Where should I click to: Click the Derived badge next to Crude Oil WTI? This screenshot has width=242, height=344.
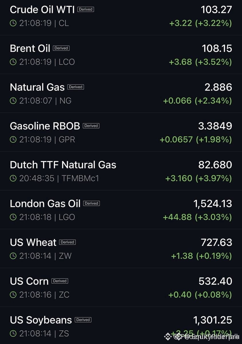point(86,9)
